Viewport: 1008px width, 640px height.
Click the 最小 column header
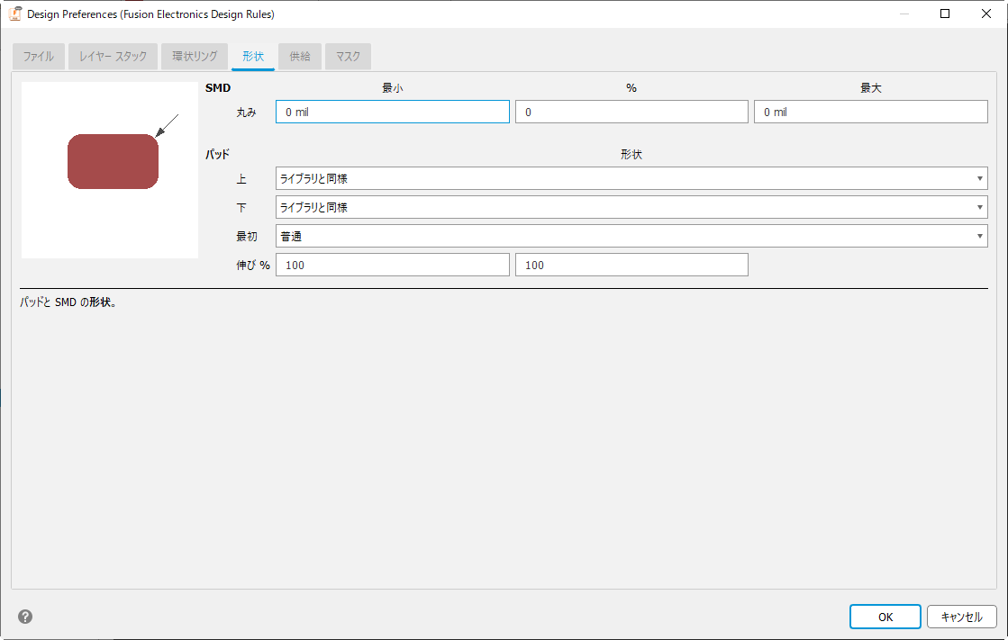[393, 88]
